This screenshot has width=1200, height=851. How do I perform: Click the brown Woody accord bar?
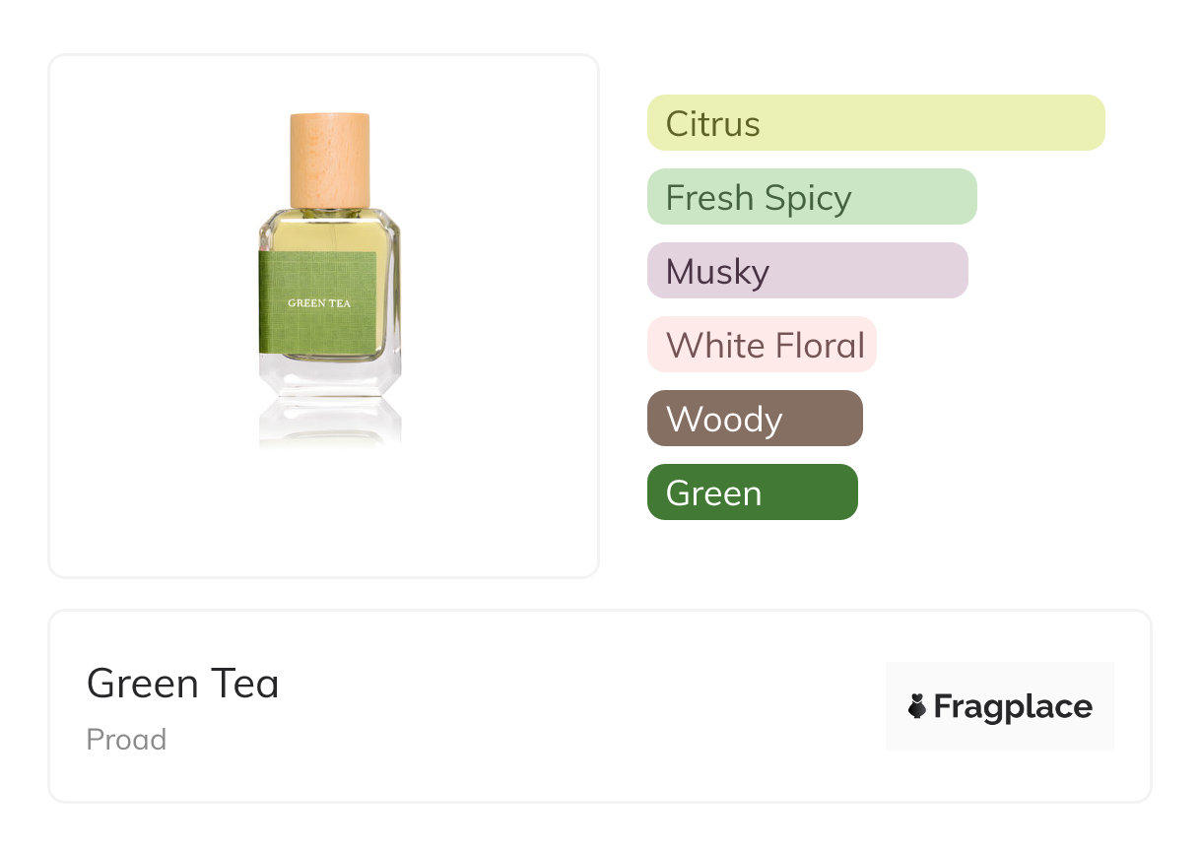pos(755,419)
